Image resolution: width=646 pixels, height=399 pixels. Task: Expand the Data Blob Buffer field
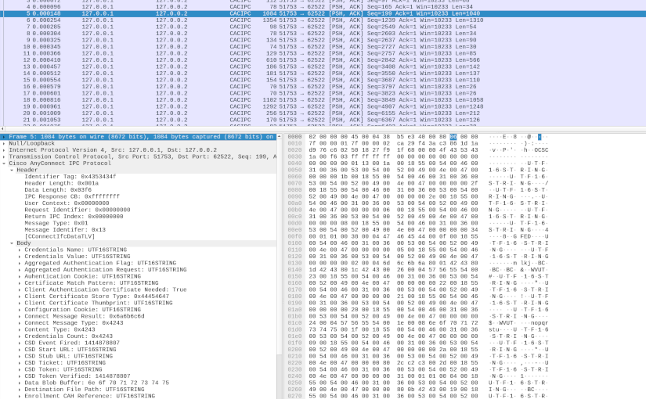click(20, 383)
